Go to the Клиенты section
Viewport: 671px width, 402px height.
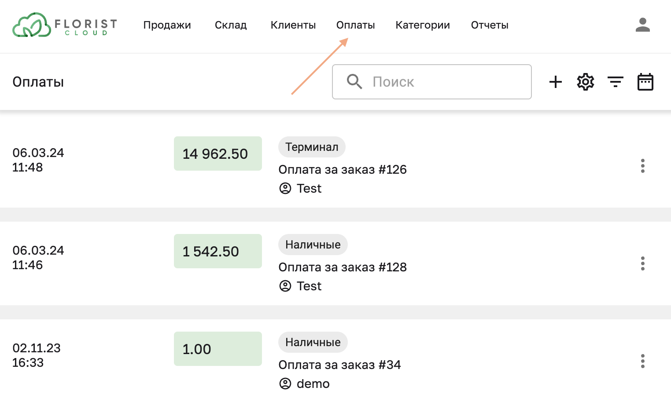click(293, 25)
